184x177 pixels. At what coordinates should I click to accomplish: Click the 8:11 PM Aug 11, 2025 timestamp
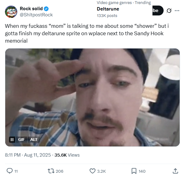click(28, 155)
